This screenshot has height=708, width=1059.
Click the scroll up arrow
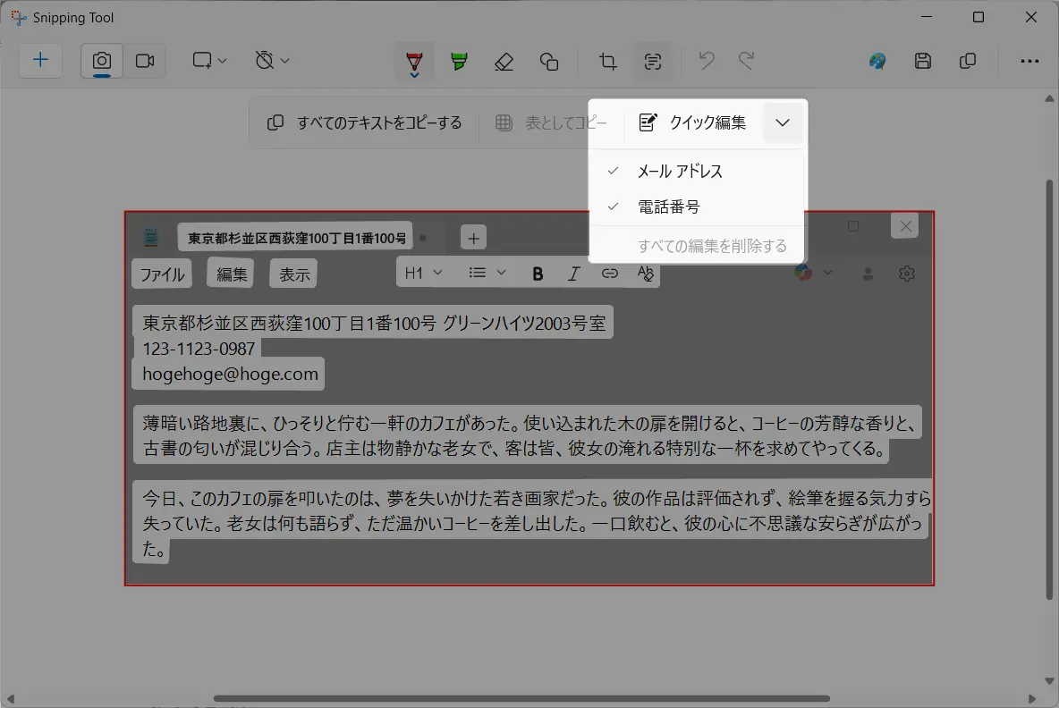pos(1049,98)
